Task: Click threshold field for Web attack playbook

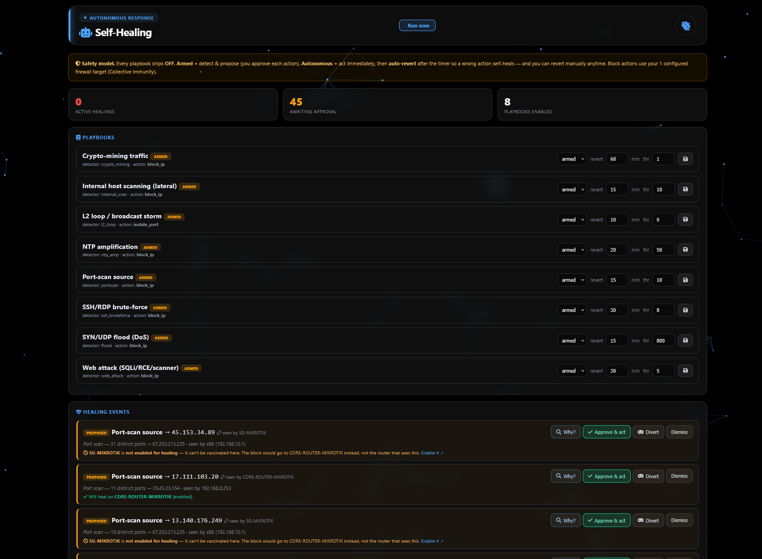Action: [x=663, y=371]
